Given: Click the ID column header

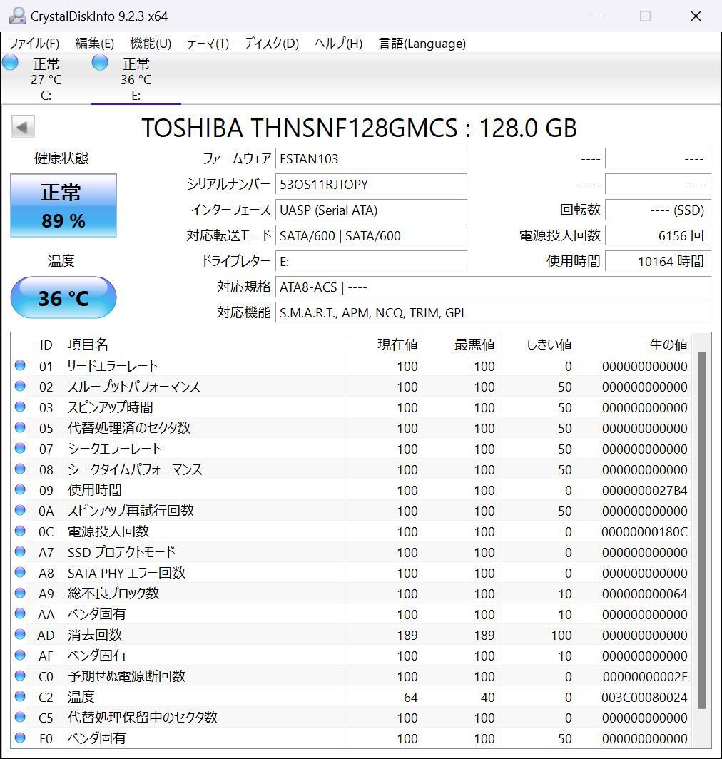Looking at the screenshot, I should point(46,345).
